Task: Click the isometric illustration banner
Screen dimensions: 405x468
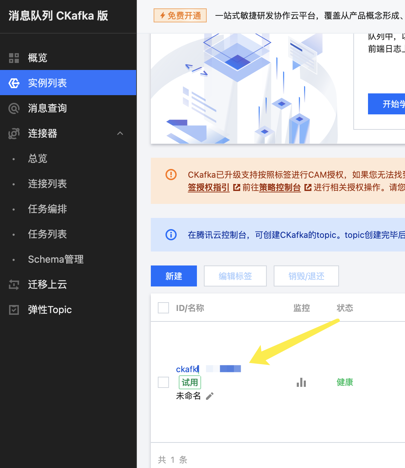Action: pyautogui.click(x=244, y=88)
